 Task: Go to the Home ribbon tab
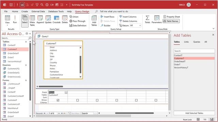tap(15, 11)
